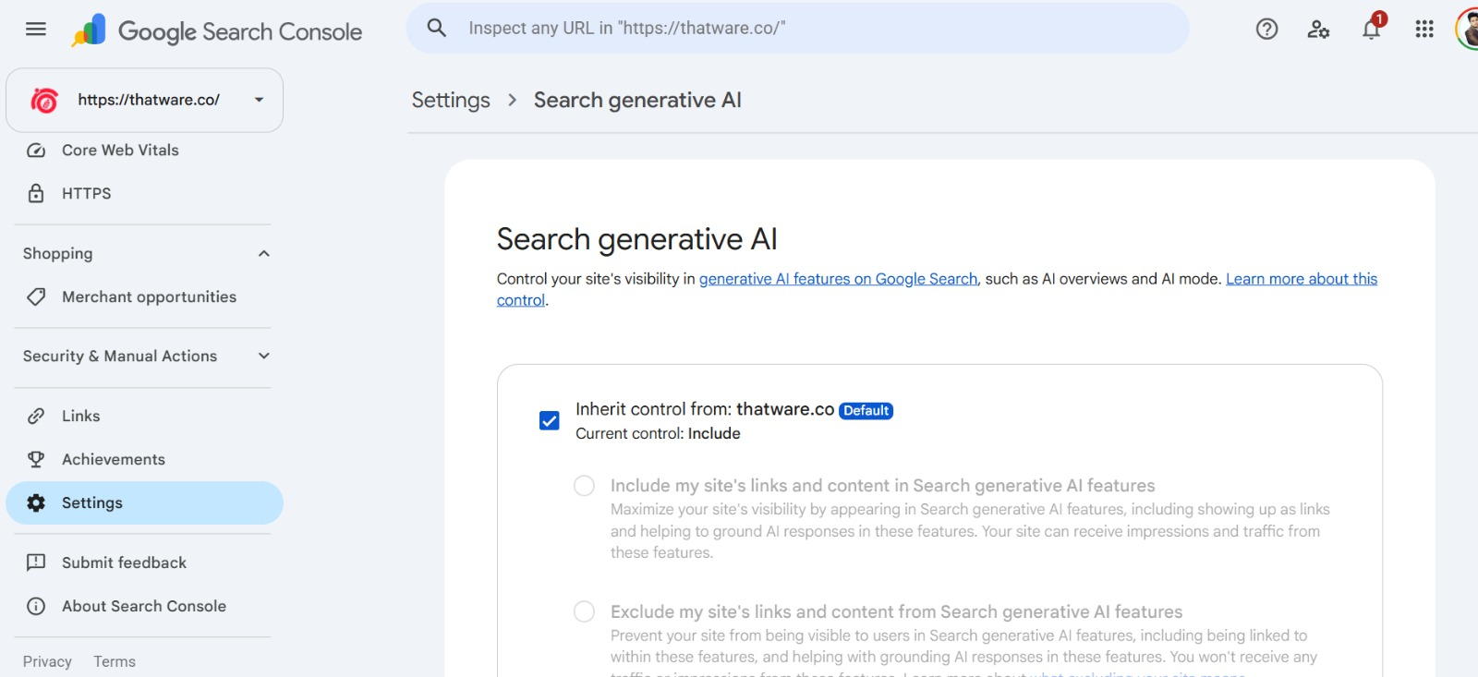Open the Terms link

(115, 661)
